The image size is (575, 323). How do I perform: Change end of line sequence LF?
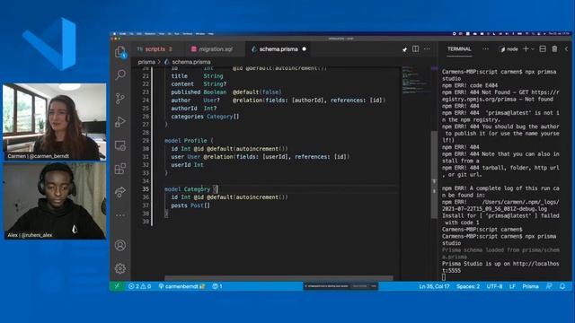tap(512, 286)
